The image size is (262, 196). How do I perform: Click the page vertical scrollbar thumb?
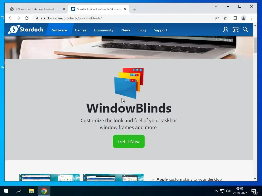[x=255, y=45]
